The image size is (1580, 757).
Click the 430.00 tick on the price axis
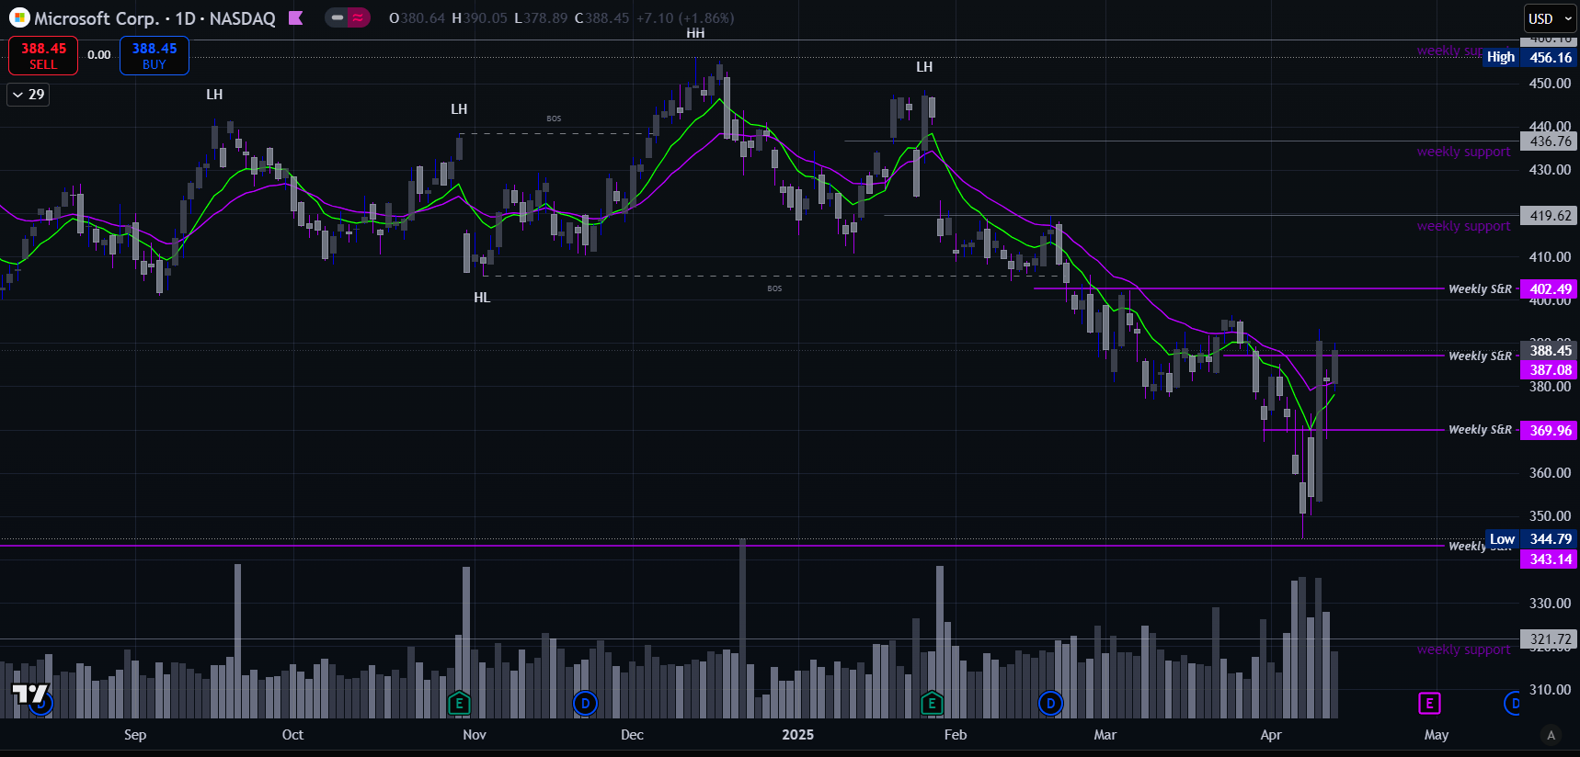tap(1551, 170)
